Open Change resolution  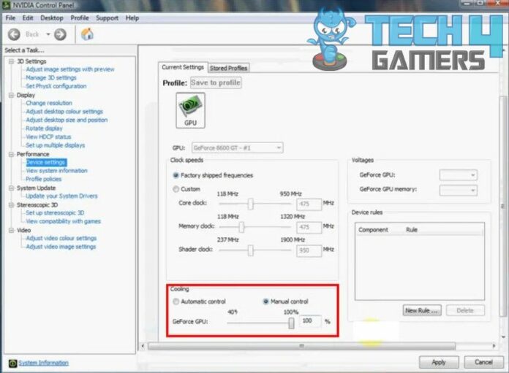49,103
